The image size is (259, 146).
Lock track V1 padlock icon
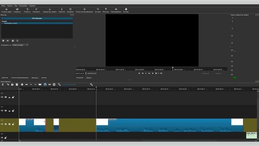(x=13, y=124)
